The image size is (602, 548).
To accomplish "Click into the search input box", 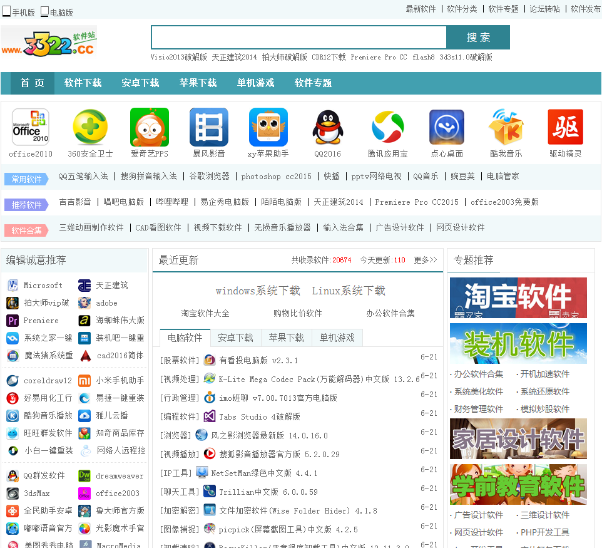I will coord(298,38).
